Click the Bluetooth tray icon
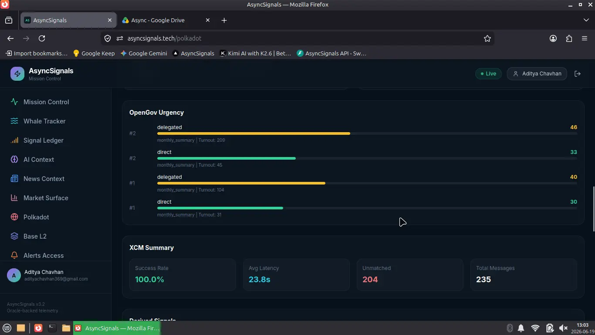Viewport: 595px width, 335px height. pos(510,328)
